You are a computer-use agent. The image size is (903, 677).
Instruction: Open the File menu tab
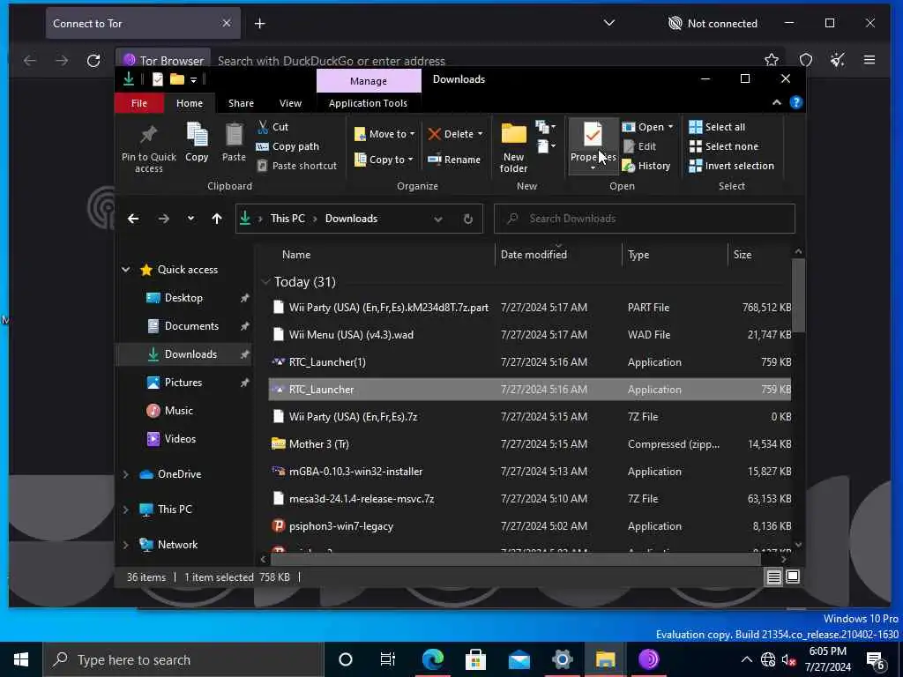[138, 103]
